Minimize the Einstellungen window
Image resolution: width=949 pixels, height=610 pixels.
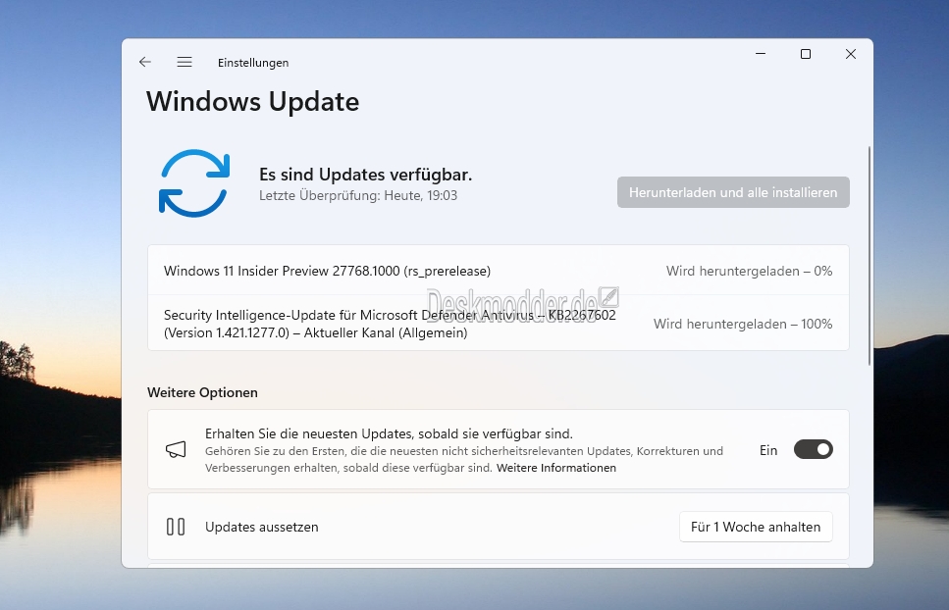[761, 55]
